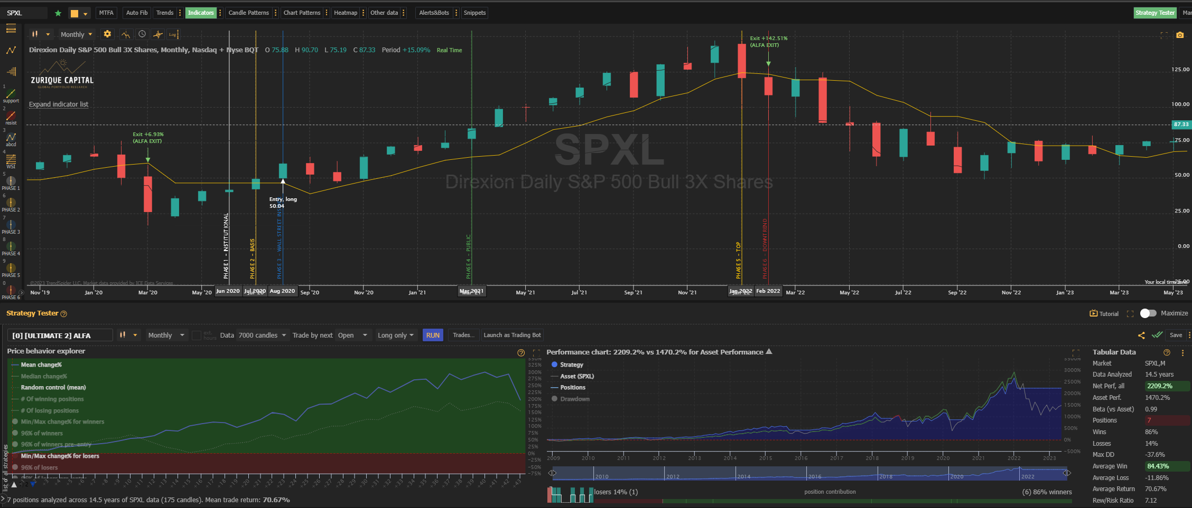Image resolution: width=1192 pixels, height=508 pixels.
Task: Toggle Drawdown series in Performance chart
Action: click(x=571, y=399)
